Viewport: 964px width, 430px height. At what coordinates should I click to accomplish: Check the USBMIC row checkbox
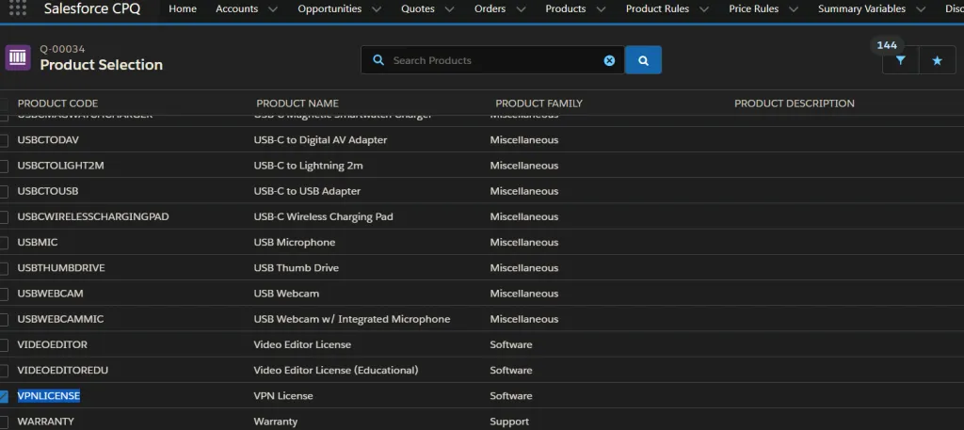3,243
